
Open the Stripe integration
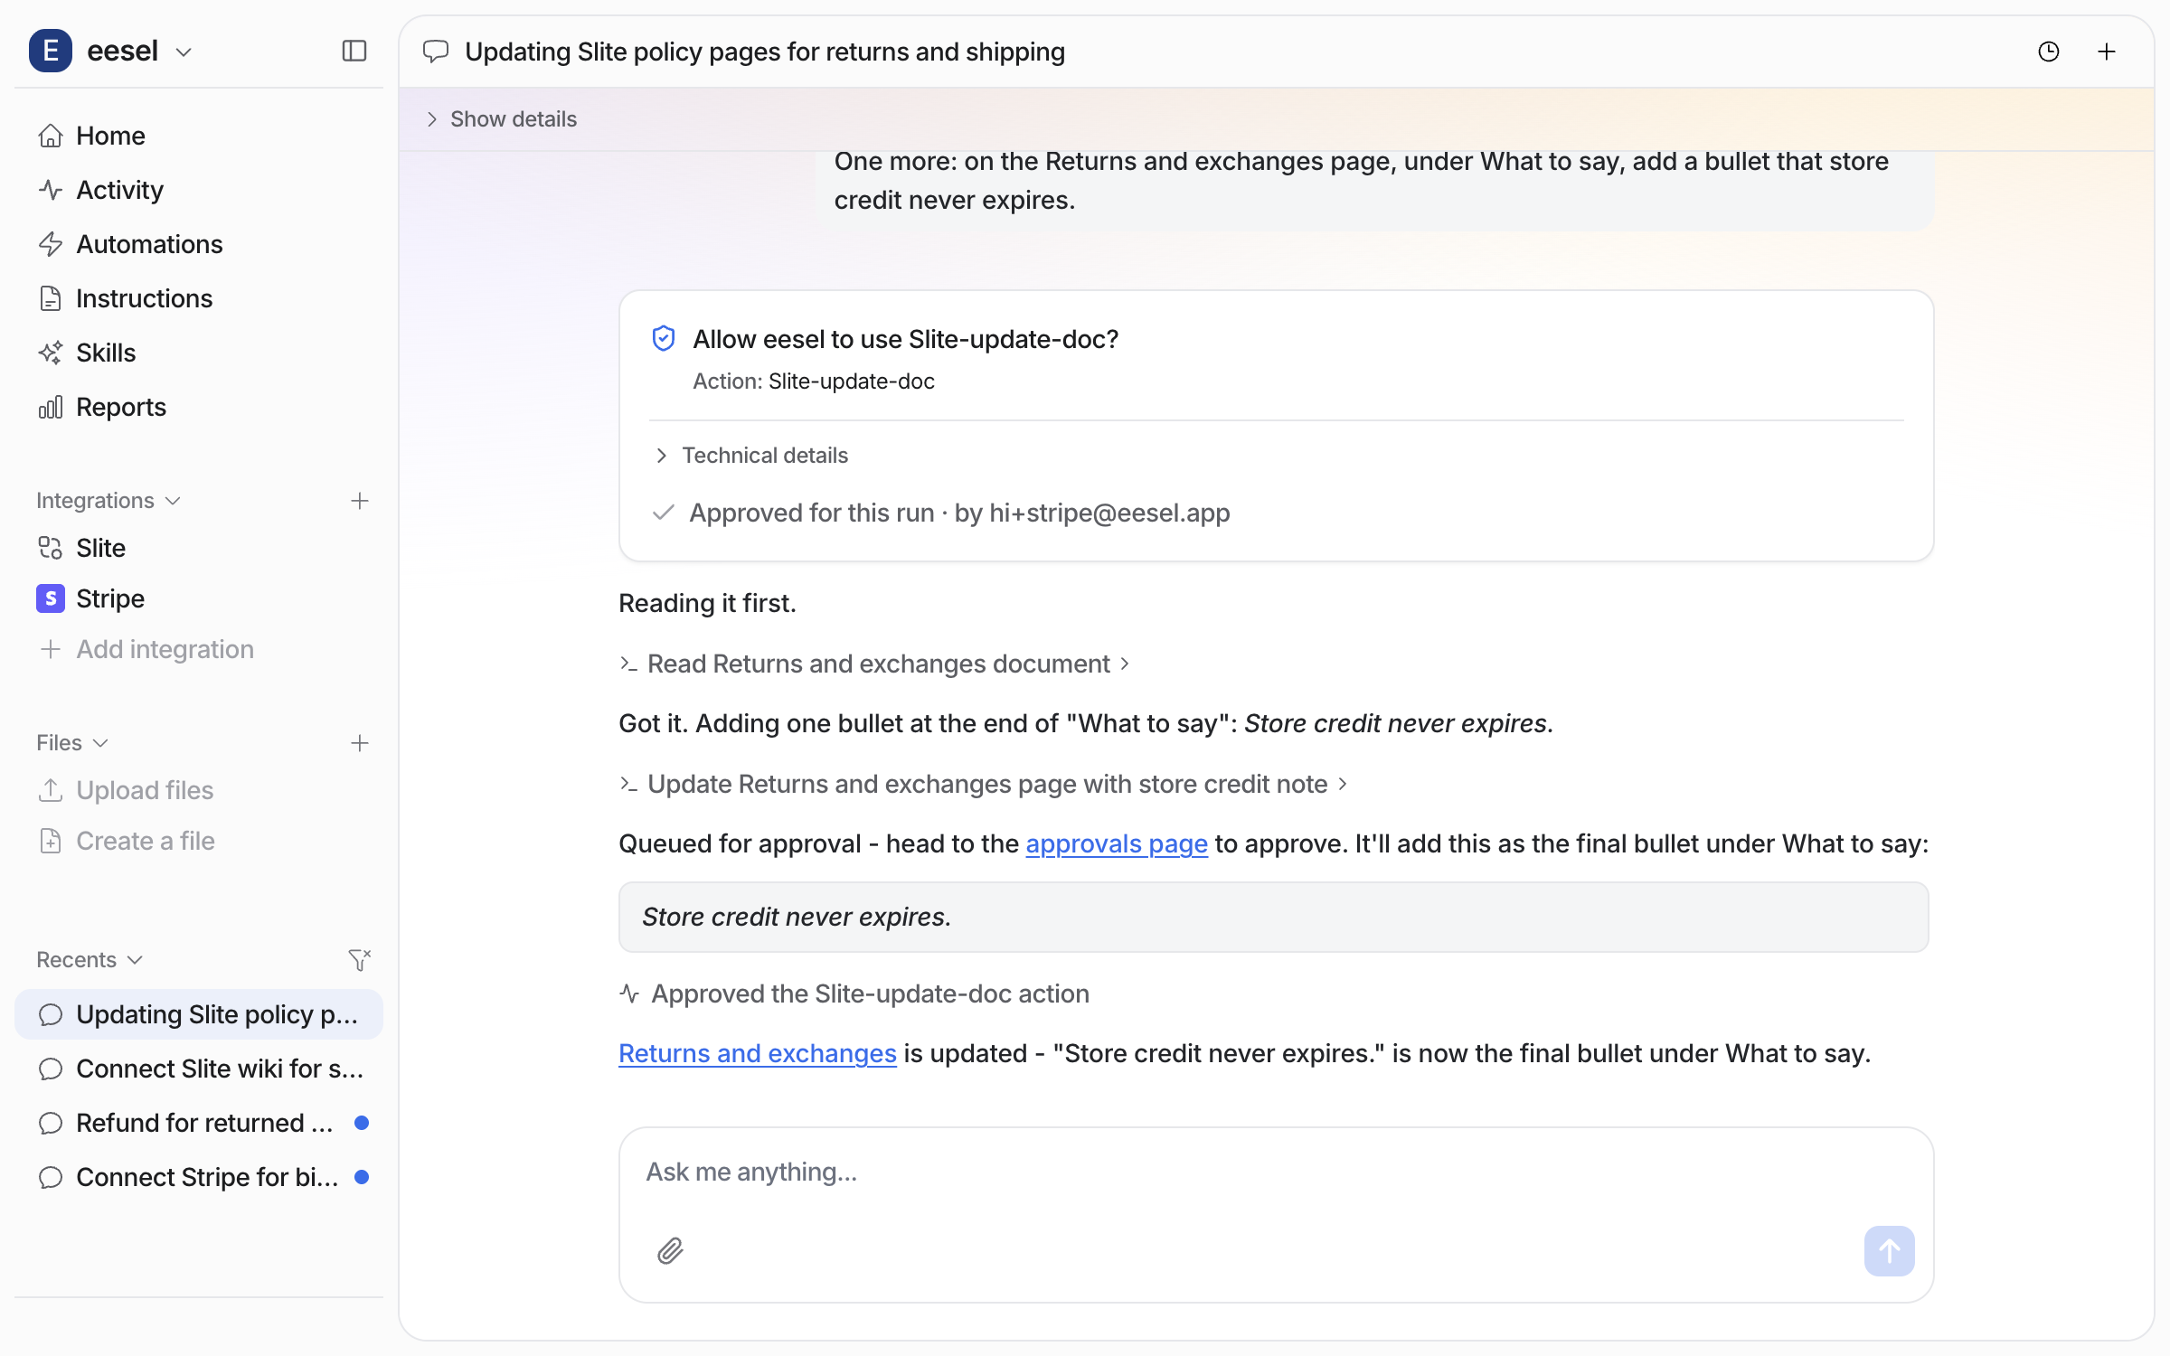(199, 598)
